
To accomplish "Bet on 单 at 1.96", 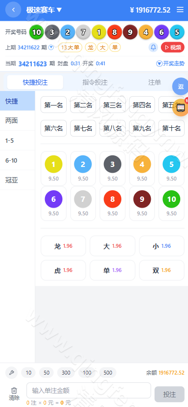I will coord(113,270).
